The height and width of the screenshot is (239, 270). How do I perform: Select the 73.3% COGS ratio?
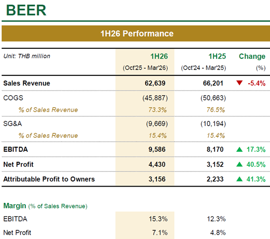157,110
